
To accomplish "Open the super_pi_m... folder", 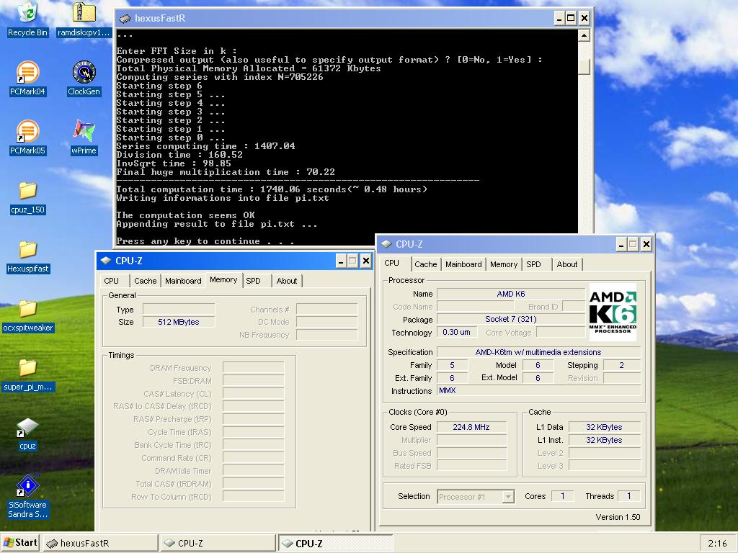I will 28,367.
